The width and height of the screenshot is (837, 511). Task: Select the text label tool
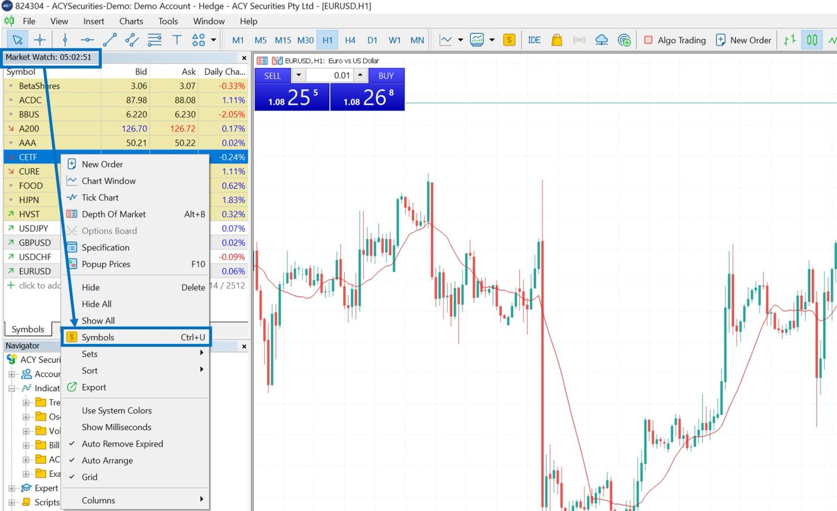click(x=177, y=40)
